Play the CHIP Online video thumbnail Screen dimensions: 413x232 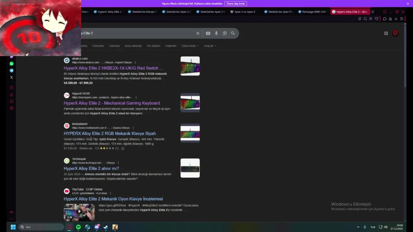pos(79,212)
